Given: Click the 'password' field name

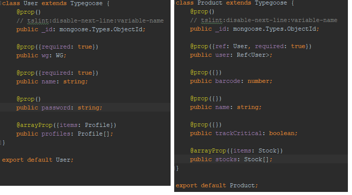Looking at the screenshot, I should point(56,108).
